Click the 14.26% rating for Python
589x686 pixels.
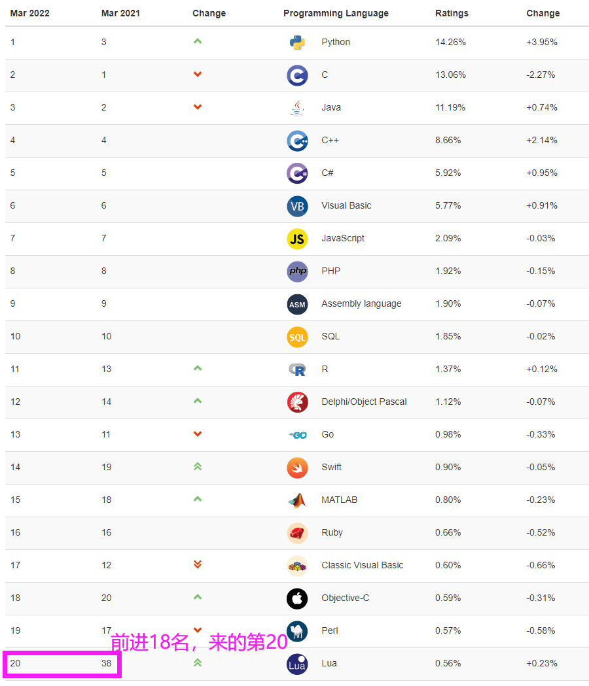pyautogui.click(x=450, y=42)
